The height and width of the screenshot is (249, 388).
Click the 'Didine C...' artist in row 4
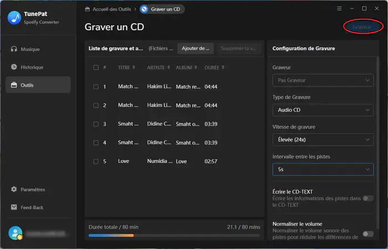(159, 143)
